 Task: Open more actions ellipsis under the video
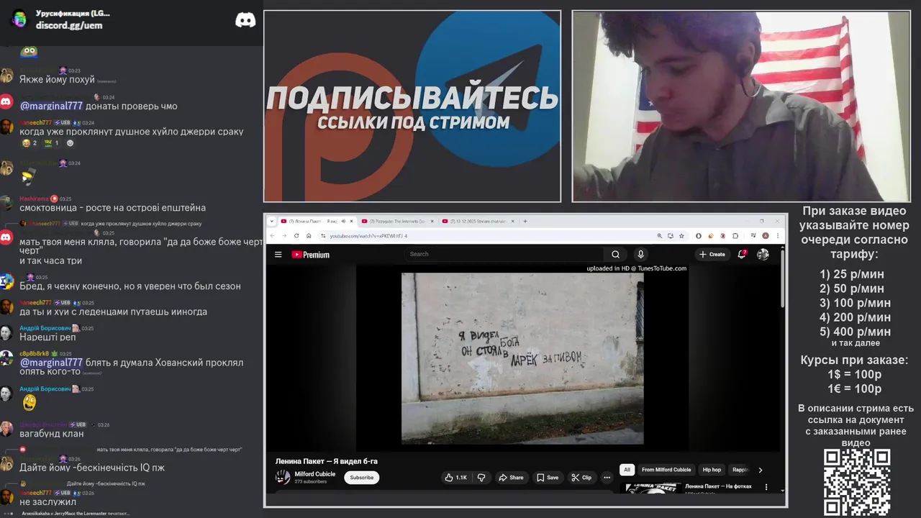point(607,477)
